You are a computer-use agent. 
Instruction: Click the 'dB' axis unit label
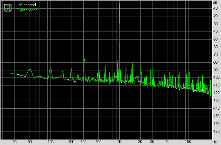(x=215, y=3)
